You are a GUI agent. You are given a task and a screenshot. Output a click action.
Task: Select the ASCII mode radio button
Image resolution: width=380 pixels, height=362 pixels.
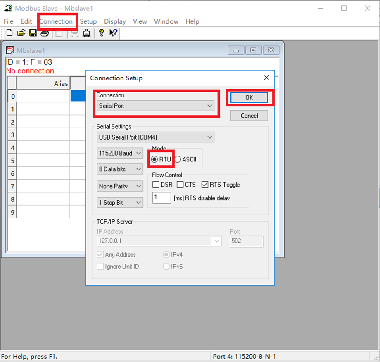pos(178,160)
